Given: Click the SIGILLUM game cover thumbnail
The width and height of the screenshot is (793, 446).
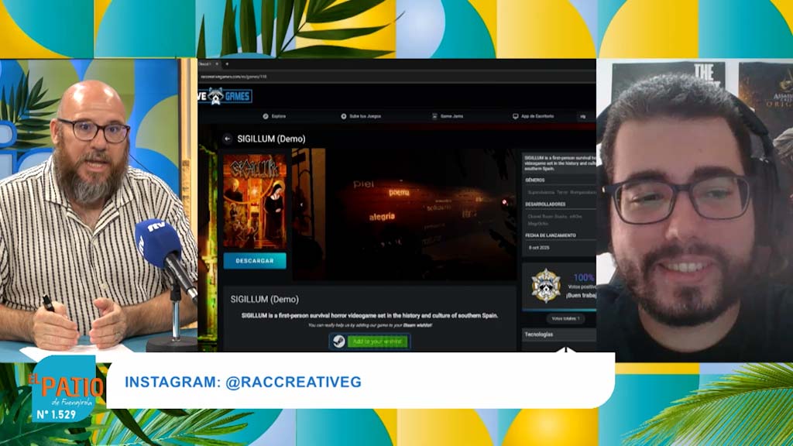Looking at the screenshot, I should point(254,202).
